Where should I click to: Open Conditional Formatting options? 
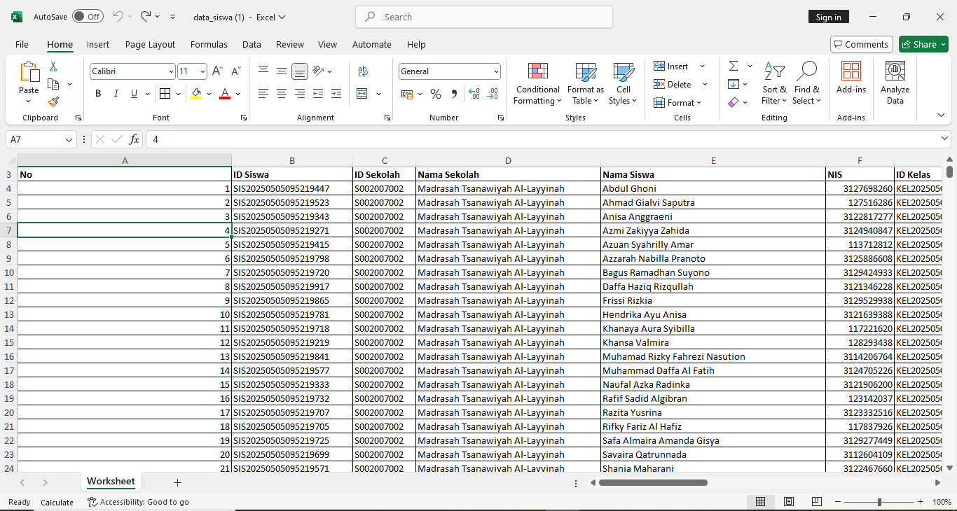click(537, 84)
